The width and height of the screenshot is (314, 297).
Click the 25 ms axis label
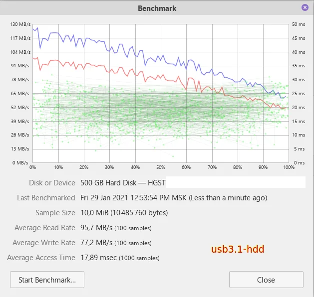(x=299, y=94)
